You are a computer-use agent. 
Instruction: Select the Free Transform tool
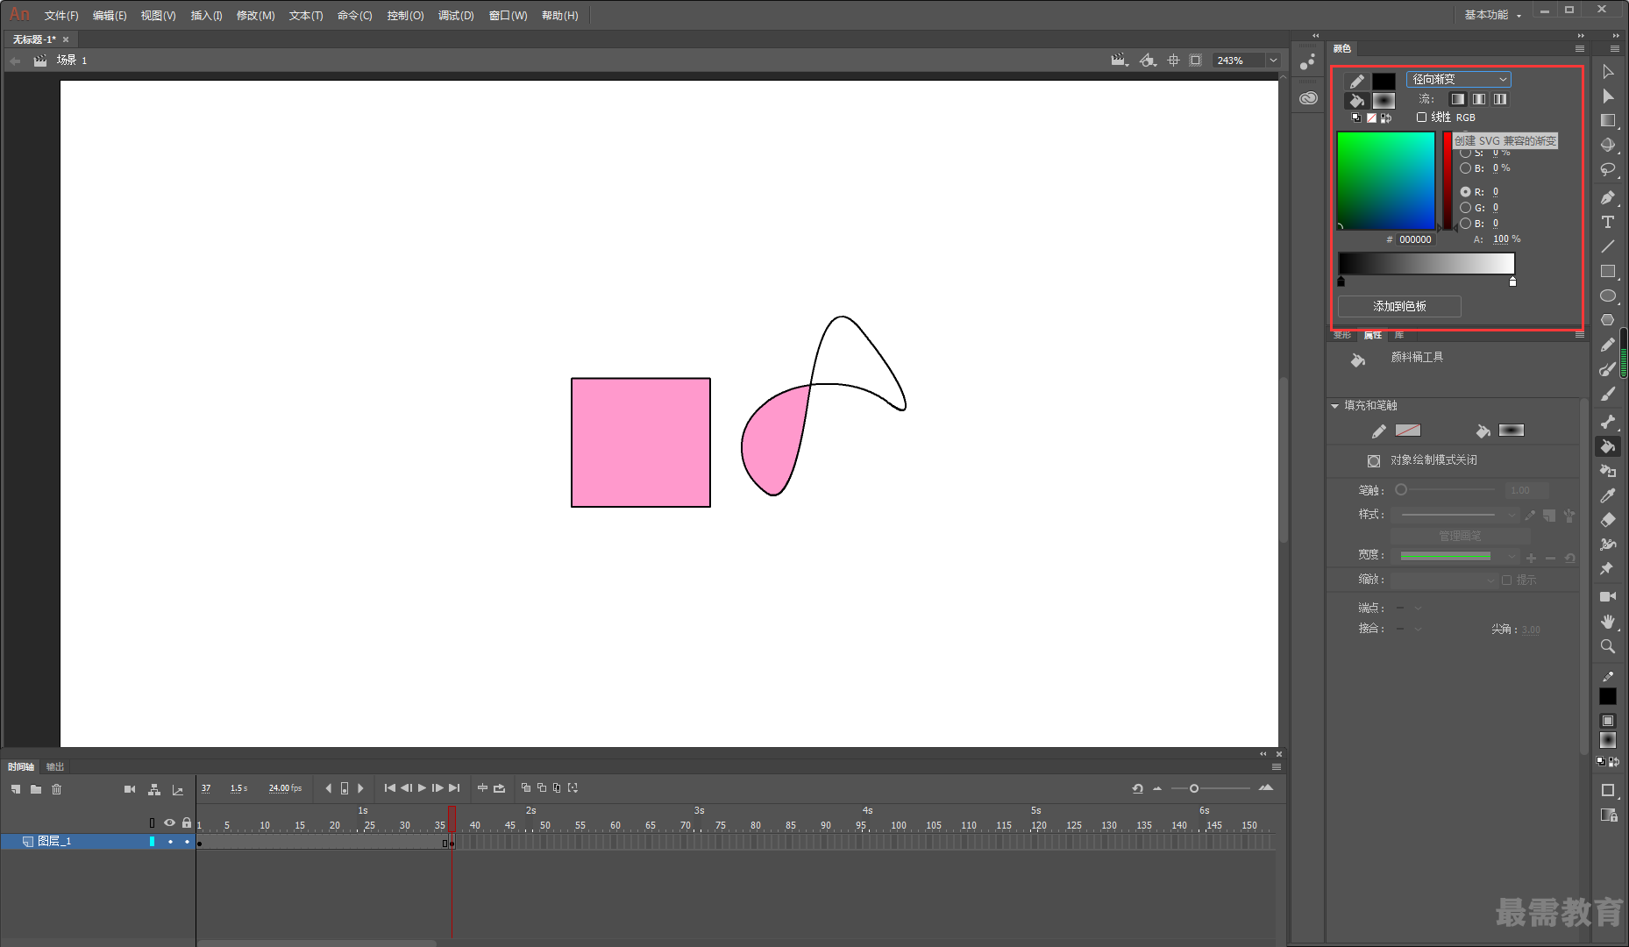1608,121
